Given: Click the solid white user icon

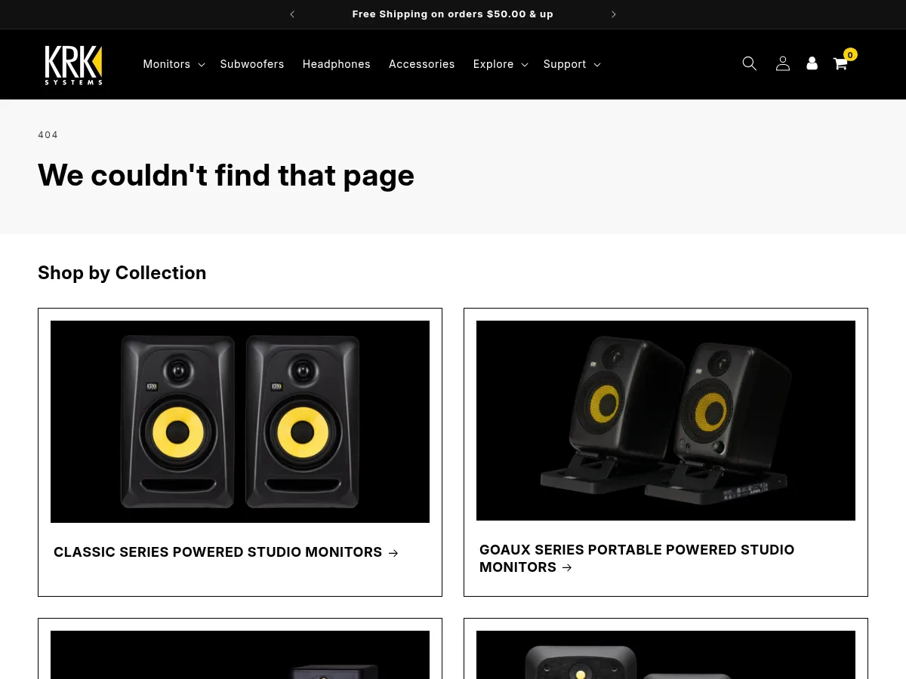Looking at the screenshot, I should coord(812,63).
